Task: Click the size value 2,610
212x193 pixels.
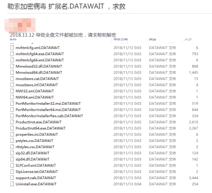Action: coord(194,122)
